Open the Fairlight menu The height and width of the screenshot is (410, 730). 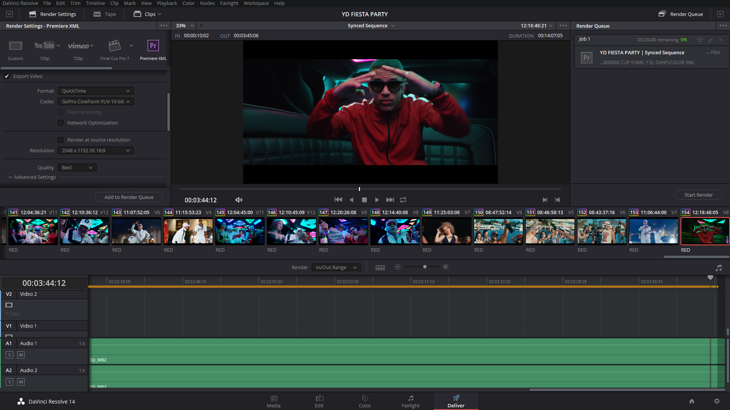pos(229,3)
